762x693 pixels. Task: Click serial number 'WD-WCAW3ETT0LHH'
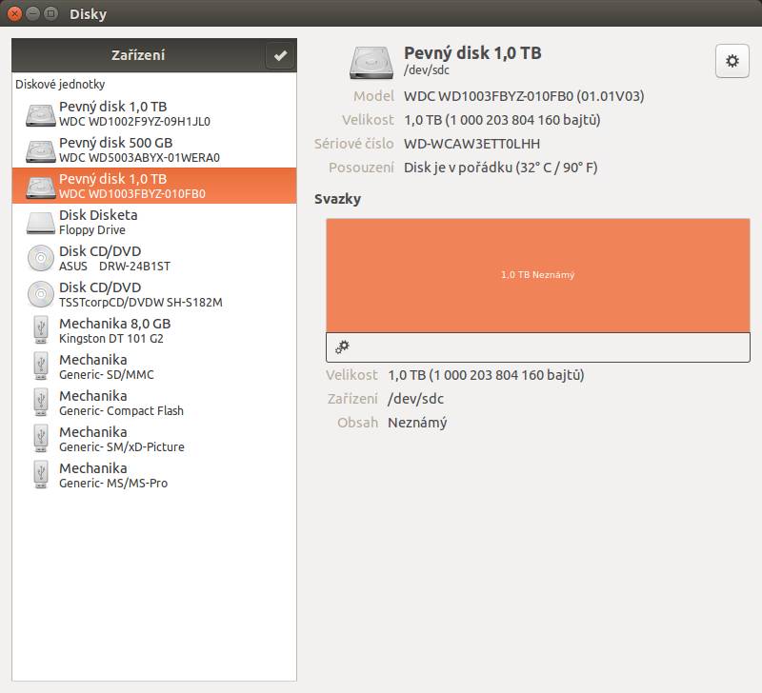[x=471, y=144]
